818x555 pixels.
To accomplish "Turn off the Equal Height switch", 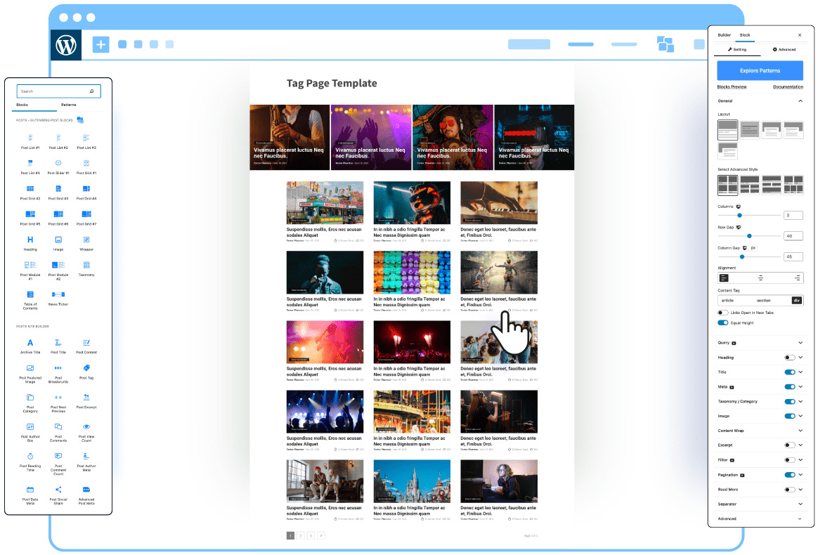I will [x=722, y=323].
